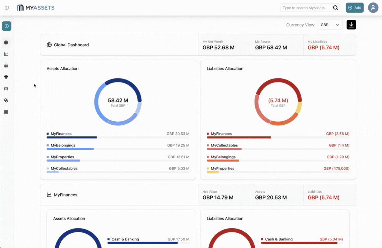382x248 pixels.
Task: Click the teal plus icon atop the sidebar
Action: point(6,26)
